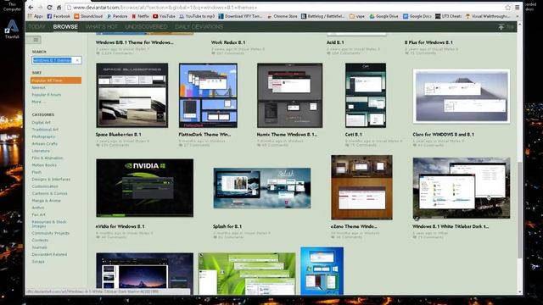Switch to the WHAT'S HOT tab

tap(101, 26)
